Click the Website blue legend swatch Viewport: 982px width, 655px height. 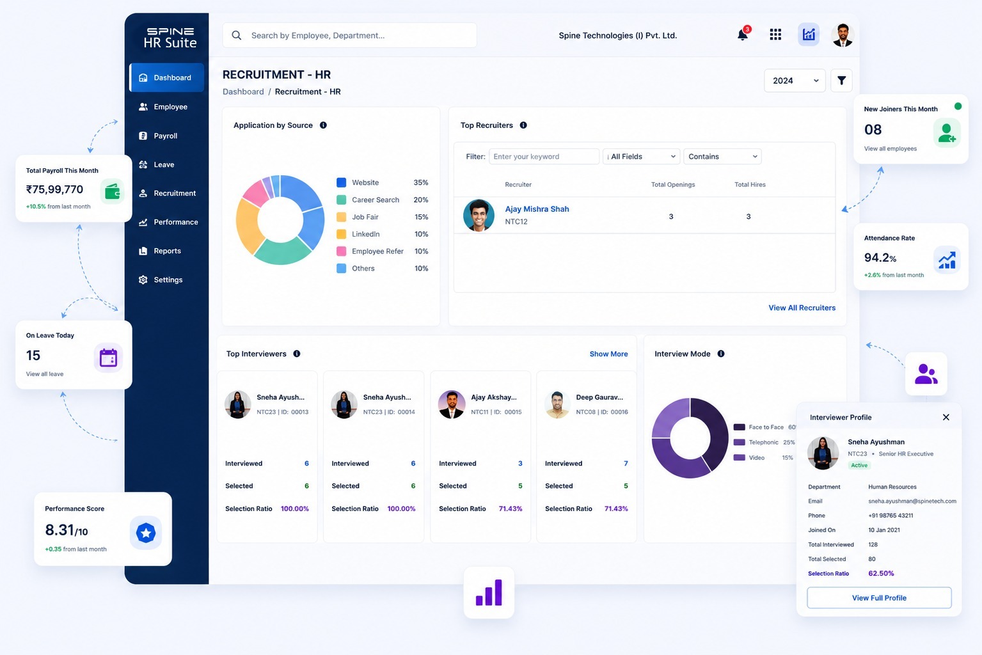coord(342,183)
